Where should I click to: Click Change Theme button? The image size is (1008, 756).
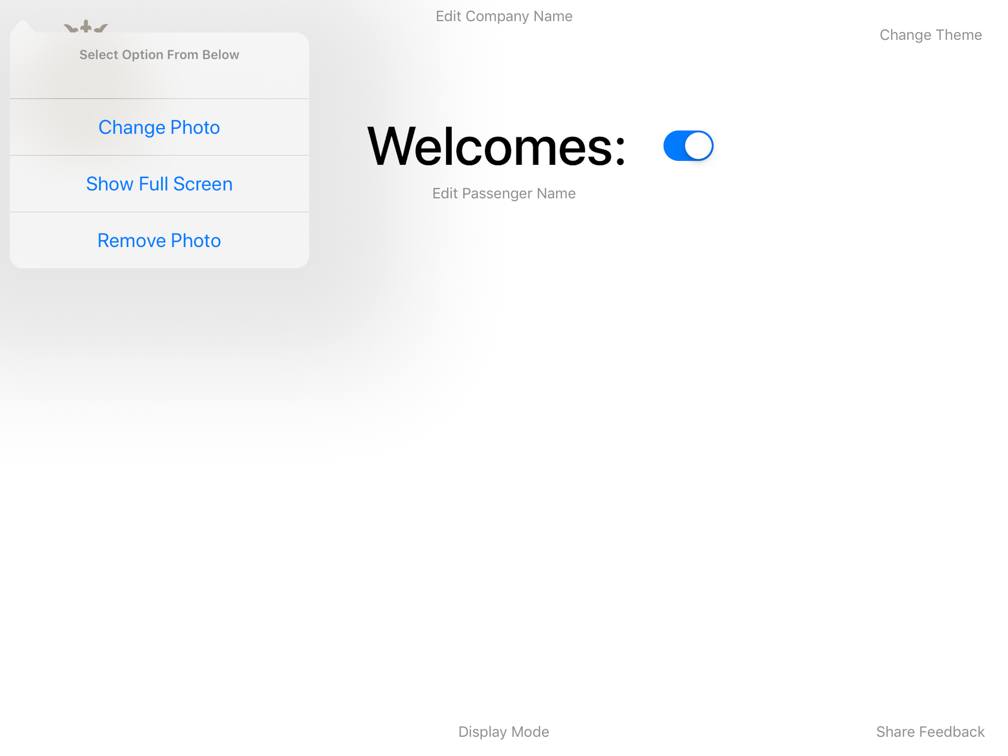point(930,35)
